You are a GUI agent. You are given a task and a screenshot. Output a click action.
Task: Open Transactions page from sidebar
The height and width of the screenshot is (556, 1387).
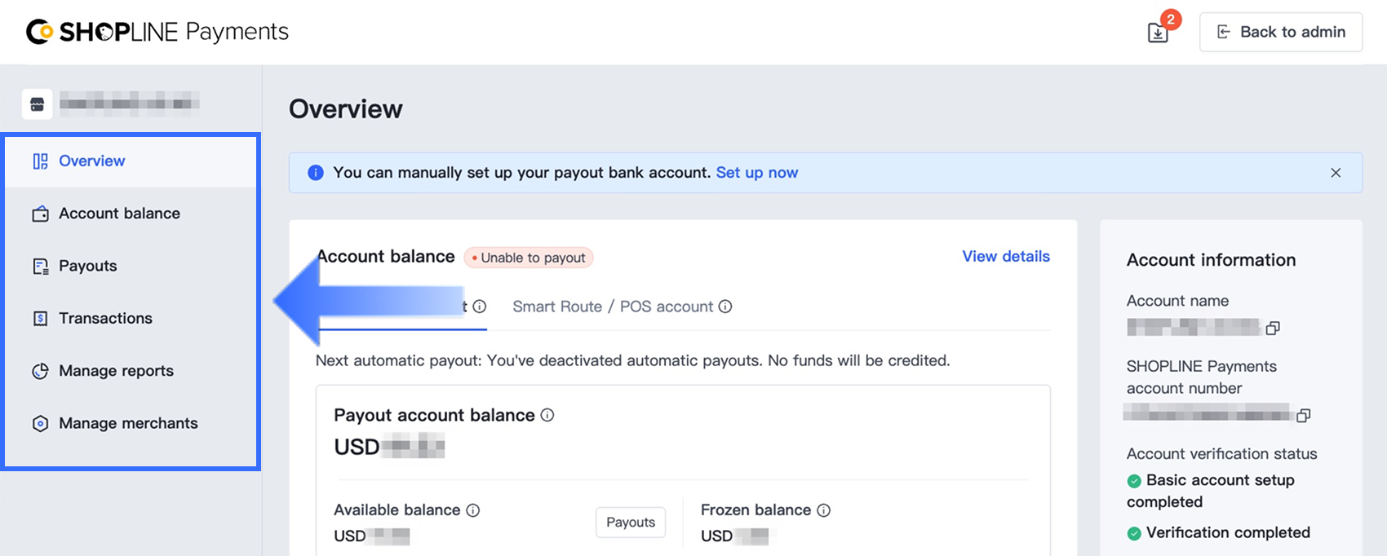tap(105, 318)
